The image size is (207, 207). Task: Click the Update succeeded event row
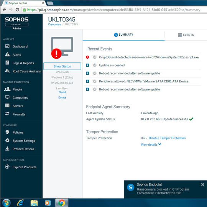pos(143,65)
